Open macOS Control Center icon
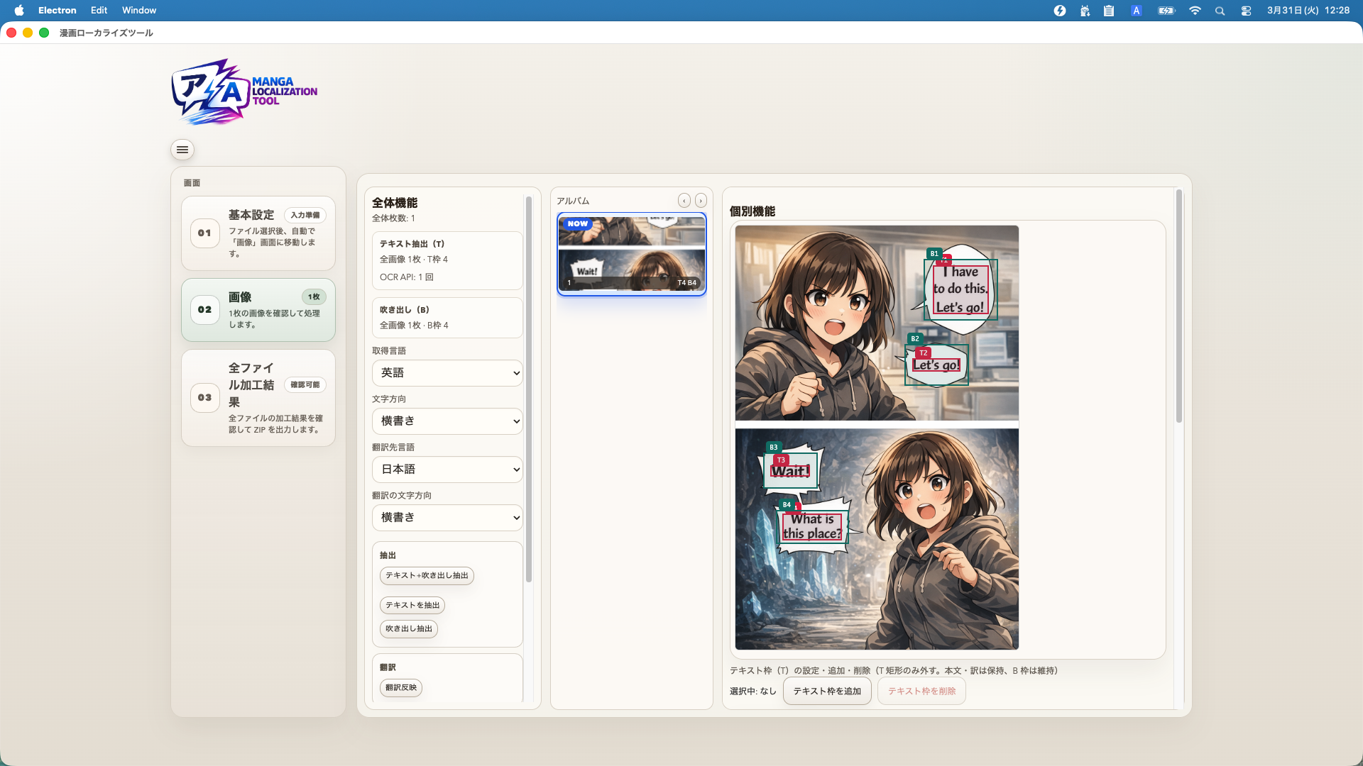This screenshot has height=766, width=1363. point(1246,11)
